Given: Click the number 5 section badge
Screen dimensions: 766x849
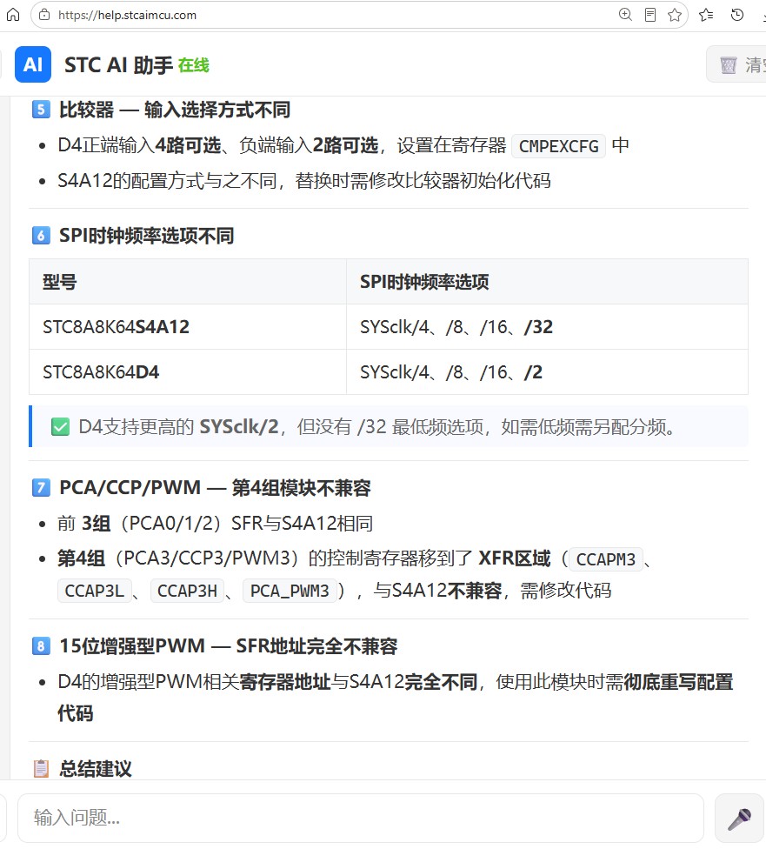Looking at the screenshot, I should [41, 110].
